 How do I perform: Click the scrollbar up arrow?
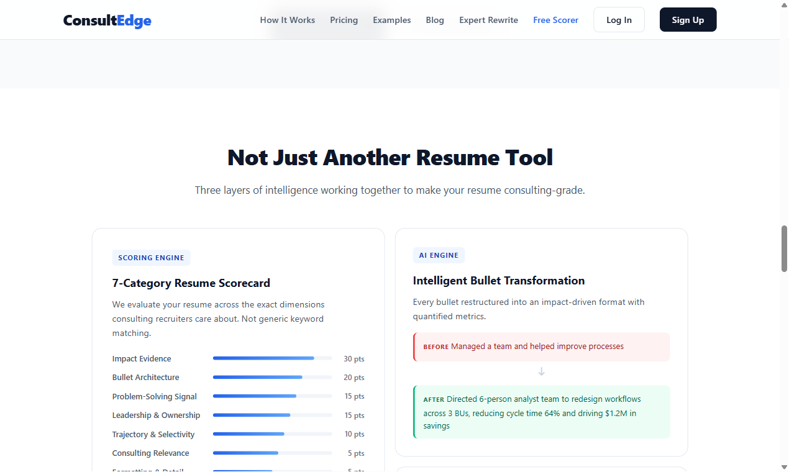pos(784,5)
